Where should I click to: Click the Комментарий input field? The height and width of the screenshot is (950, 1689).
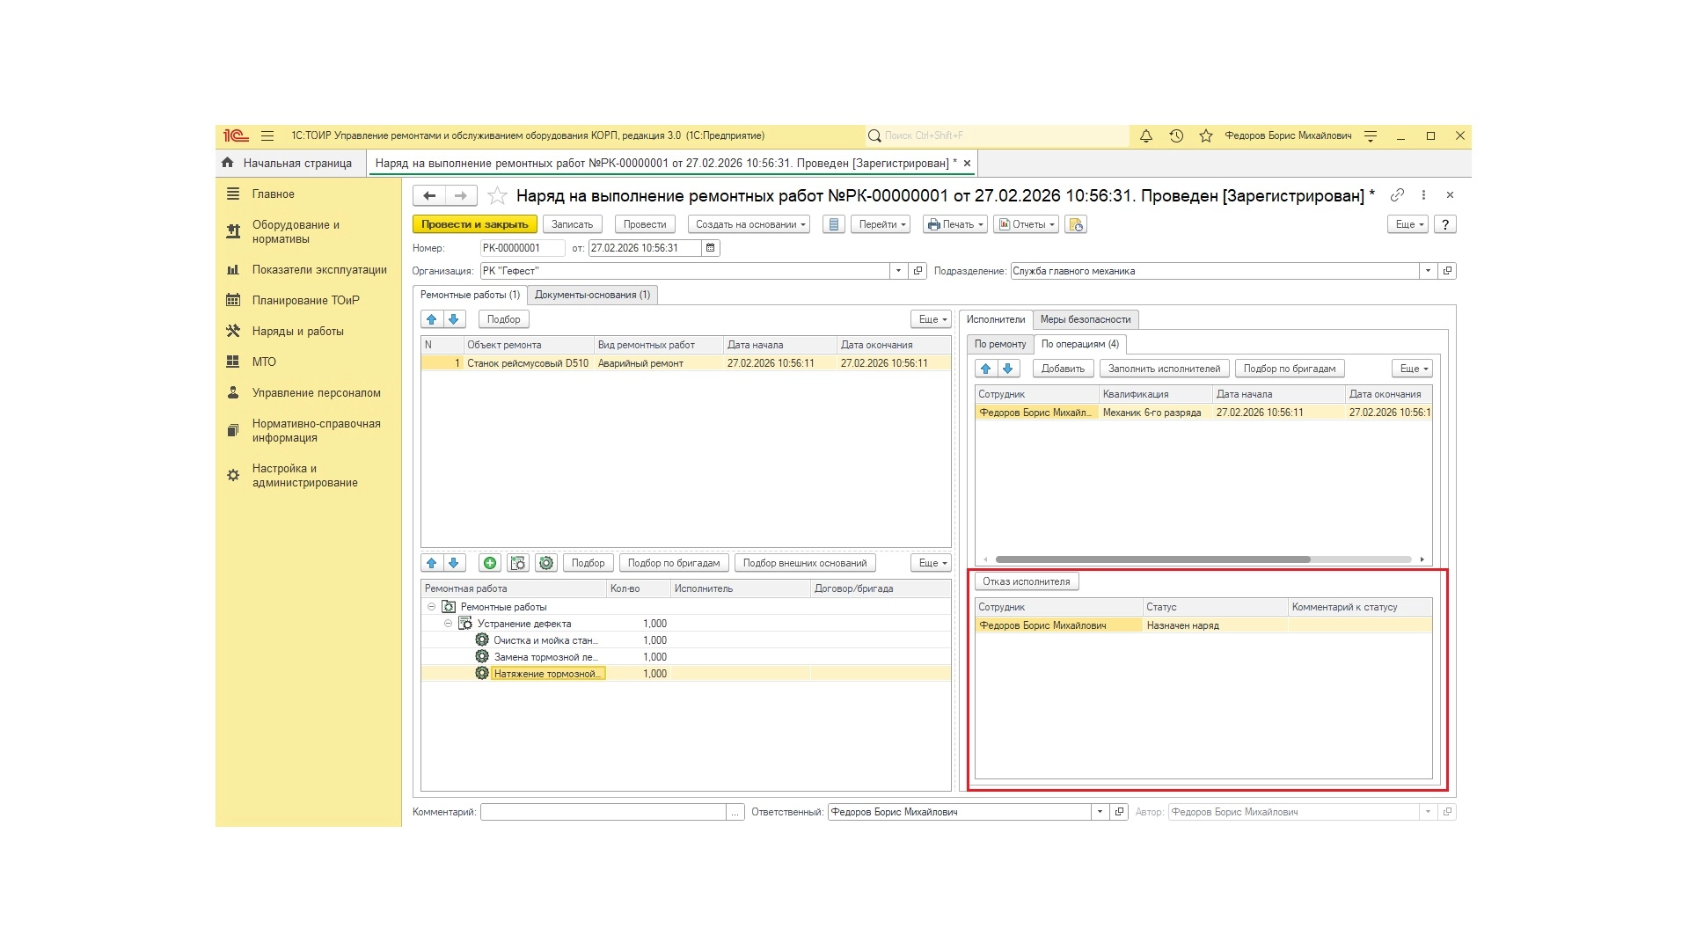point(603,812)
